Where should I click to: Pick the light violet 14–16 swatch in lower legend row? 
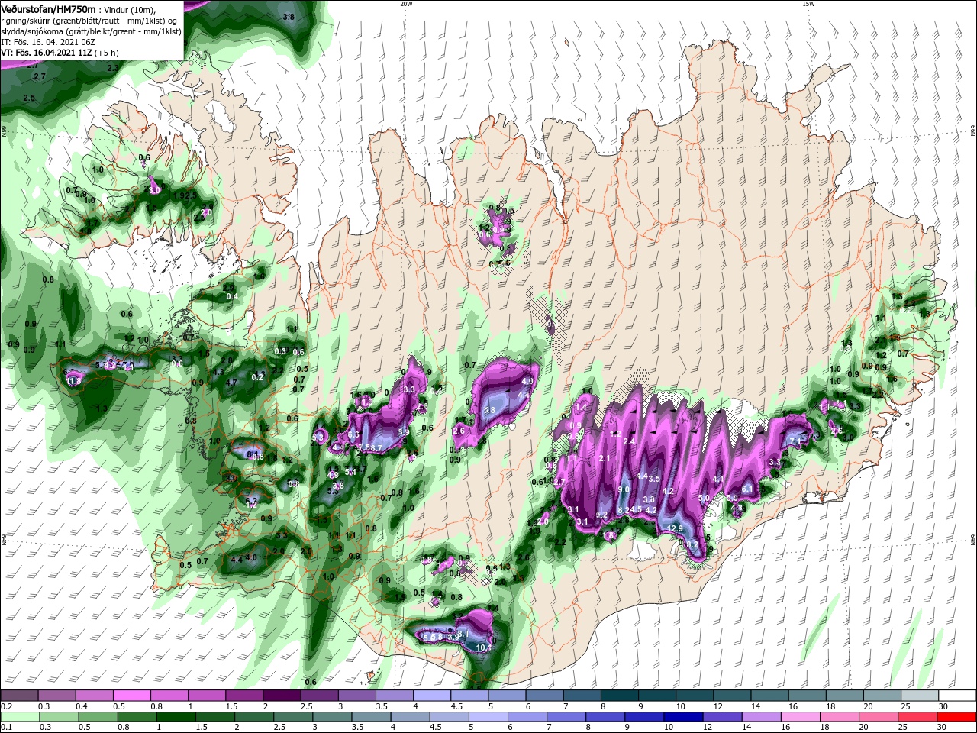click(x=762, y=717)
